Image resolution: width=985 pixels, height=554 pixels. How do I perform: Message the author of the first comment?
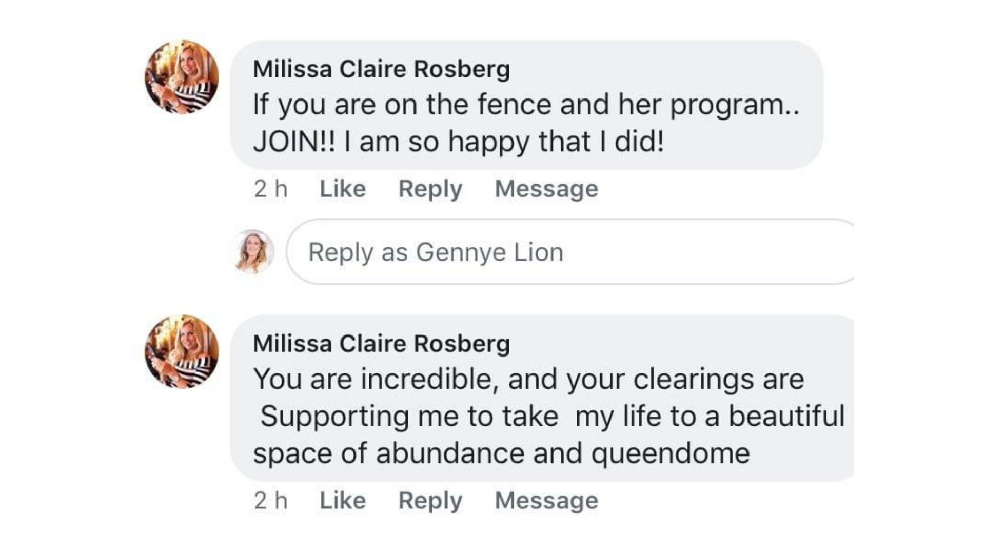click(546, 189)
